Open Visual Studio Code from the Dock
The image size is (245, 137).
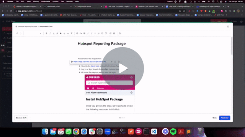tap(154, 132)
